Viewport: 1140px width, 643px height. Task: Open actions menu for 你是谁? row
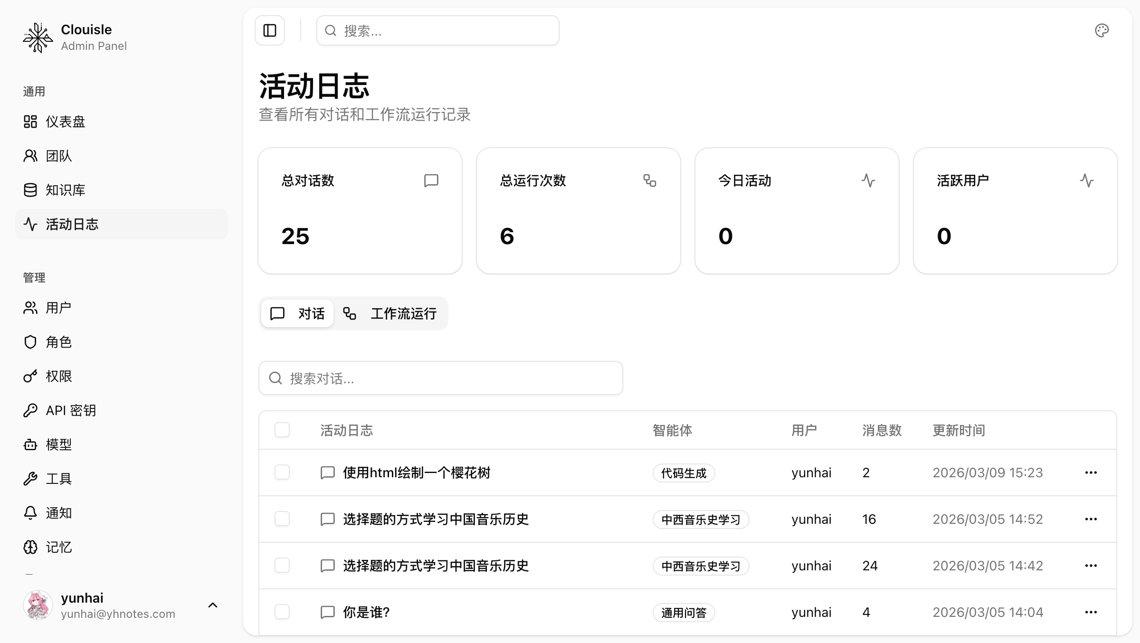coord(1091,612)
